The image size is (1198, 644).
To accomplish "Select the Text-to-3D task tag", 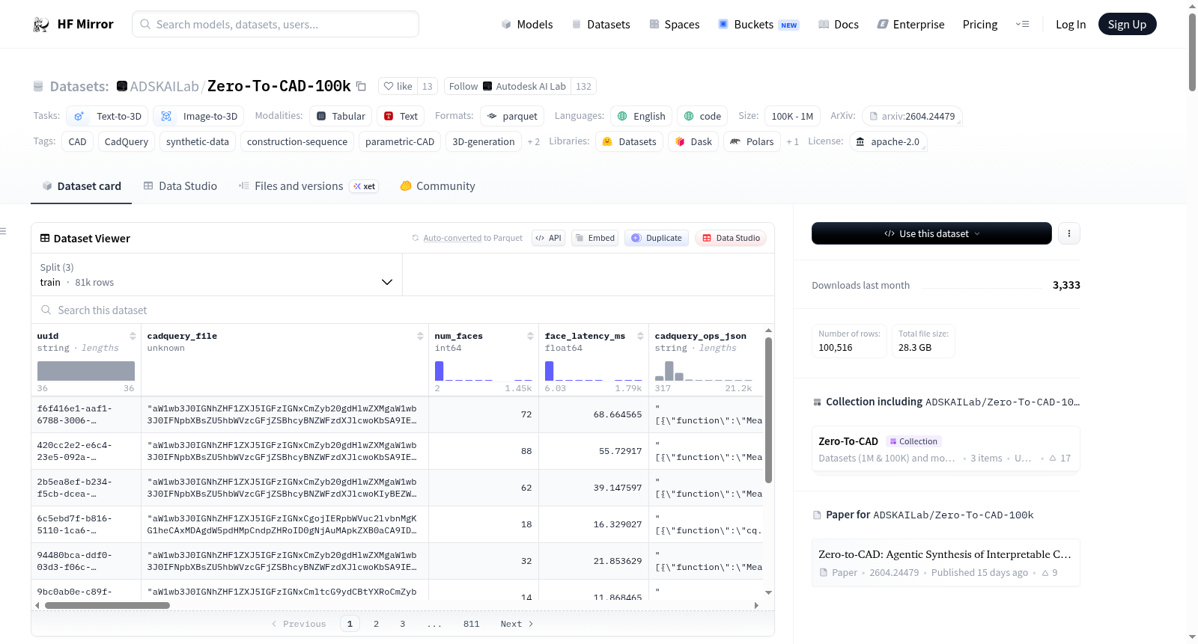I will click(x=107, y=116).
